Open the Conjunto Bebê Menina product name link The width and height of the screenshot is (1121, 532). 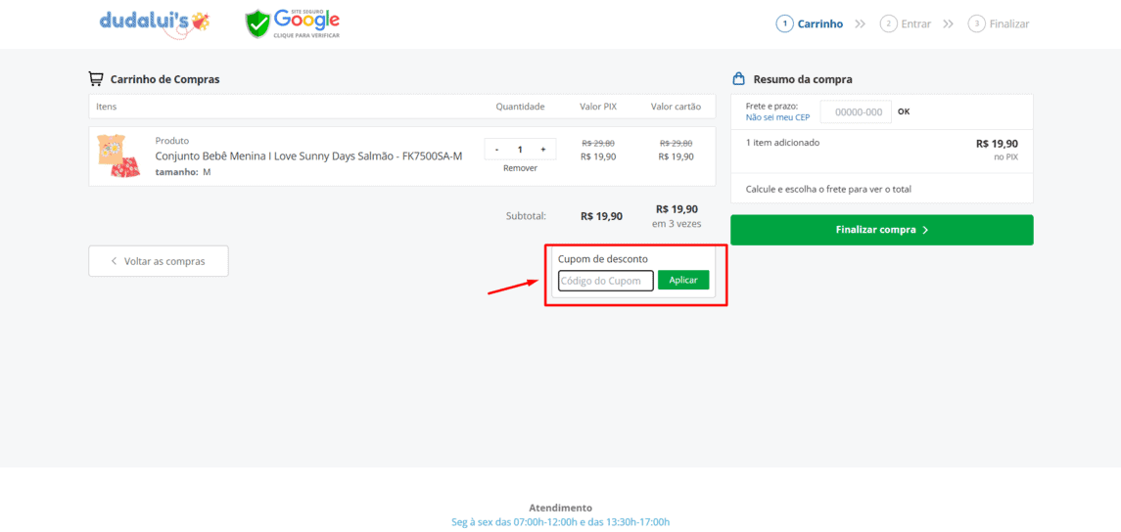pyautogui.click(x=308, y=156)
